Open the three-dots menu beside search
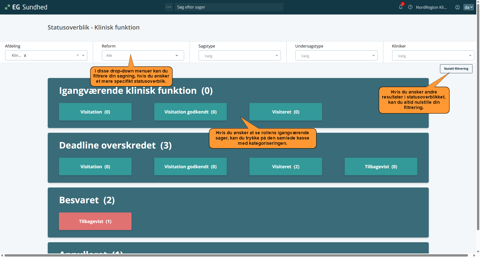The width and height of the screenshot is (480, 257). point(169,7)
